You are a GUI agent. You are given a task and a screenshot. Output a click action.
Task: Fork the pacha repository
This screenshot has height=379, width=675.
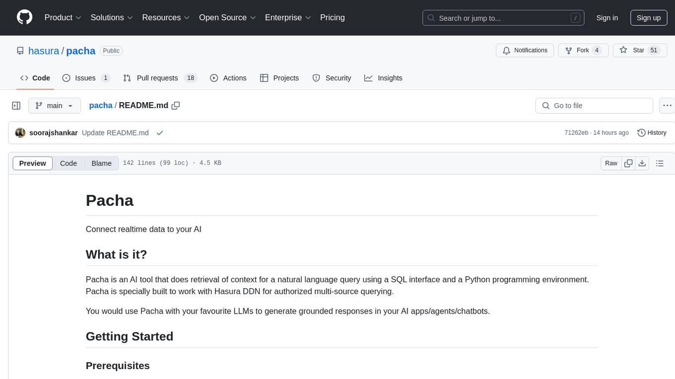pyautogui.click(x=583, y=50)
